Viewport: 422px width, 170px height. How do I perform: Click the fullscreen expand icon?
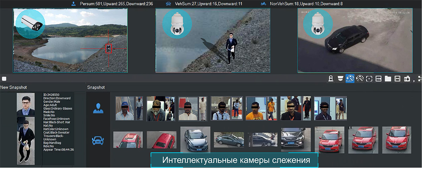pos(420,78)
